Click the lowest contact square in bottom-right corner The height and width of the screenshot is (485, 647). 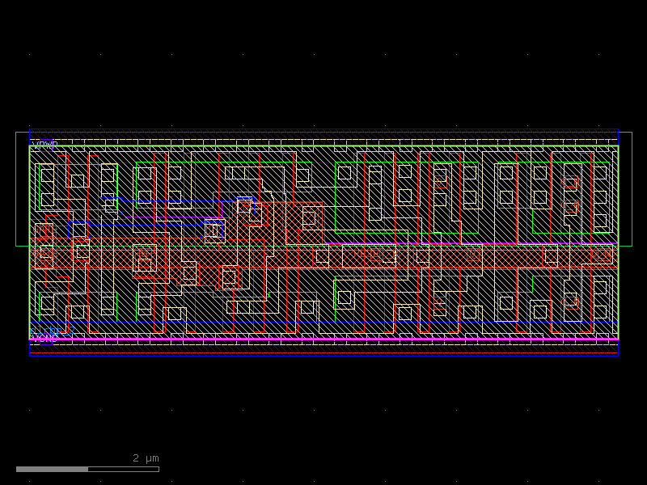click(x=600, y=311)
